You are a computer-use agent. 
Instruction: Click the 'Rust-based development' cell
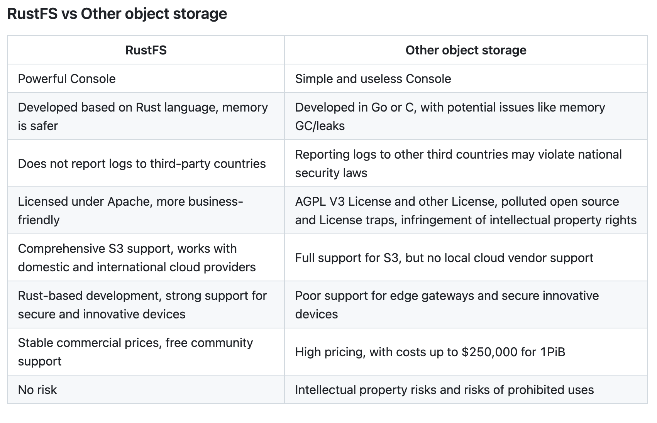coord(146,305)
